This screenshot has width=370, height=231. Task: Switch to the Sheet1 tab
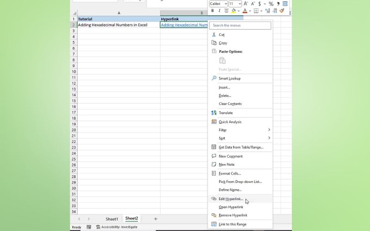pyautogui.click(x=111, y=219)
